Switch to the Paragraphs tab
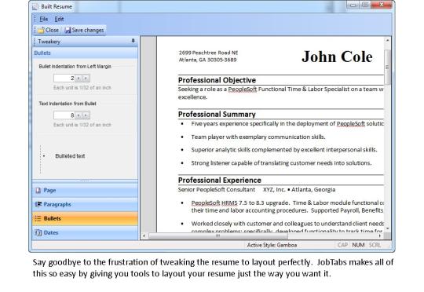This screenshot has height=292, width=424. tap(85, 204)
